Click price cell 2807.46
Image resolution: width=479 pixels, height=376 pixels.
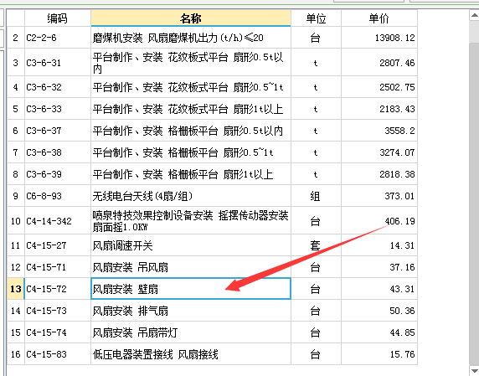click(x=379, y=62)
